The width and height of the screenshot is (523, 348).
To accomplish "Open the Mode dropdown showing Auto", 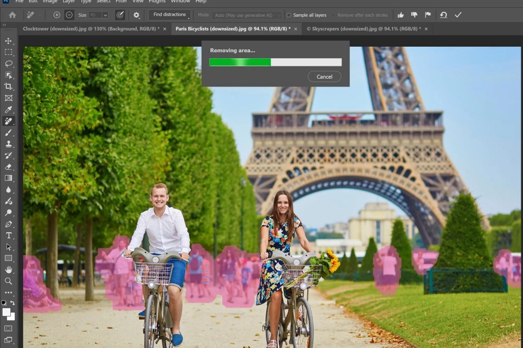I will (246, 15).
